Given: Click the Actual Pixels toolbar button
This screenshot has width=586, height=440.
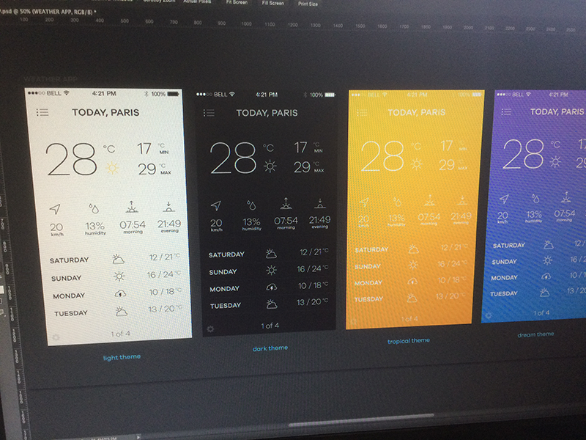Looking at the screenshot, I should click(197, 3).
